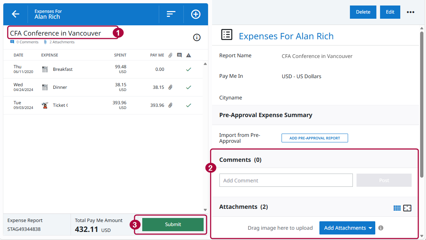Click the Dinner row attachment paperclip
426x240 pixels.
(x=171, y=87)
